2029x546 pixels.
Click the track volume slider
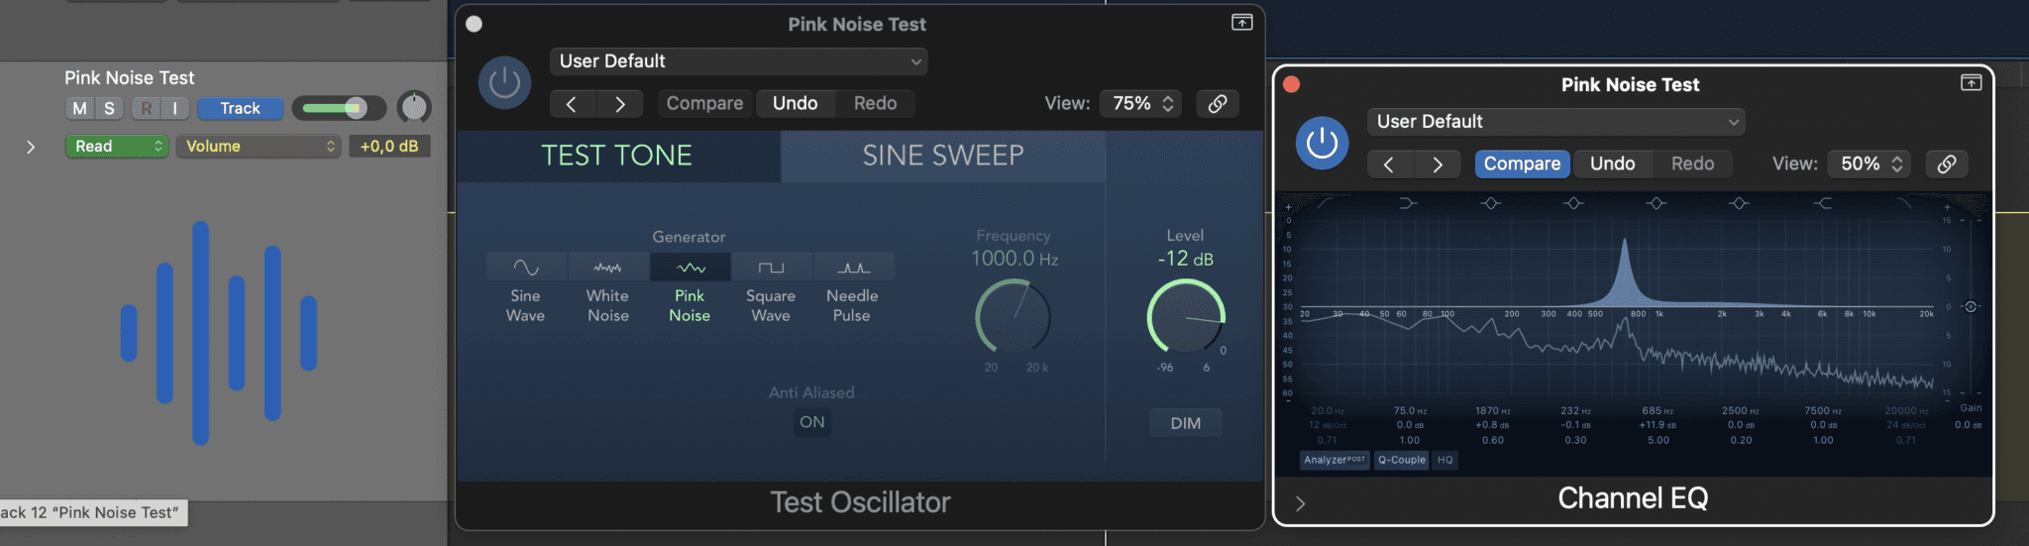(x=337, y=108)
